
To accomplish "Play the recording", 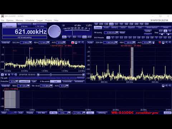I will [2, 75].
